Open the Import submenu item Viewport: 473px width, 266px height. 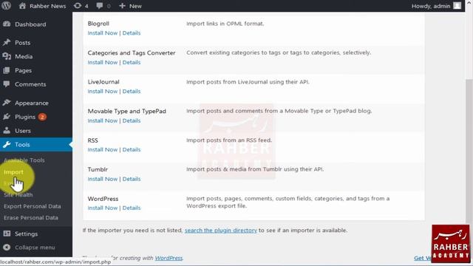[13, 172]
